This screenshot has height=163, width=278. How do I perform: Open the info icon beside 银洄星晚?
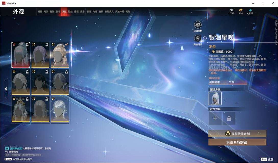(x=205, y=38)
